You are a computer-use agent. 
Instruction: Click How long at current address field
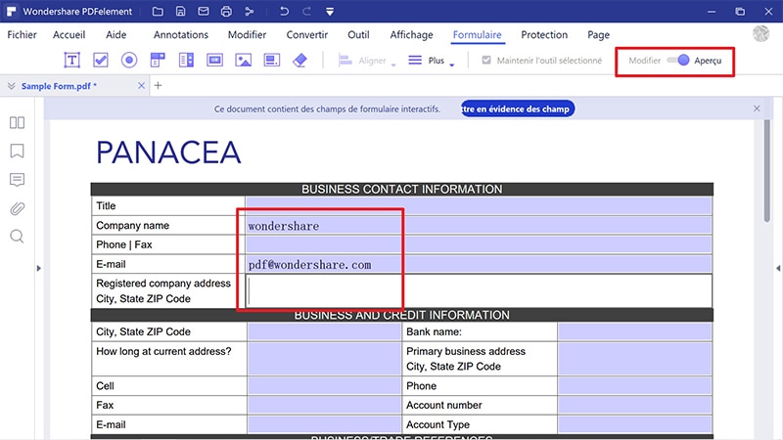coord(324,359)
